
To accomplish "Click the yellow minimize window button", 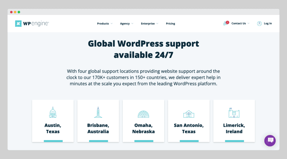I will pos(15,12).
